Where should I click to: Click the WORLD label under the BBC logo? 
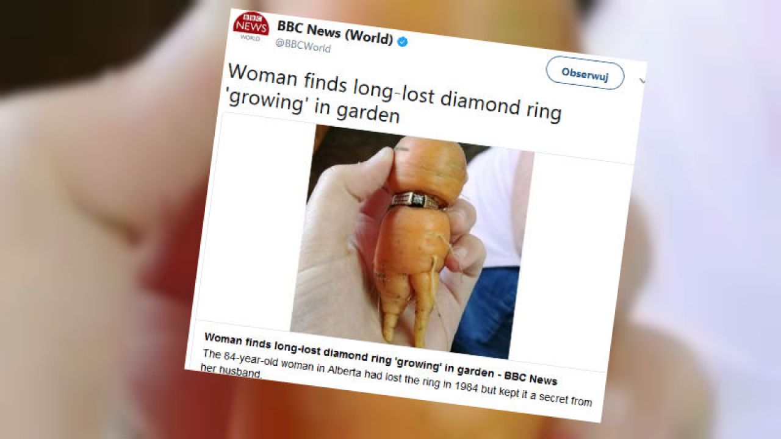pyautogui.click(x=250, y=38)
